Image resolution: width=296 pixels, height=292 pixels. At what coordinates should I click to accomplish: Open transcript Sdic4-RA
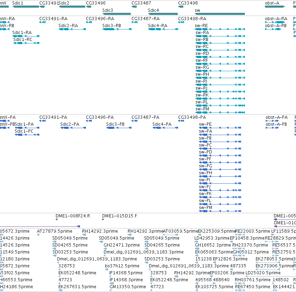(x=163, y=29)
